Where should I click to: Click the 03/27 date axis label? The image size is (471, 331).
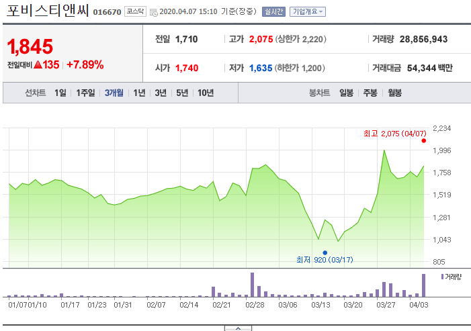click(386, 305)
